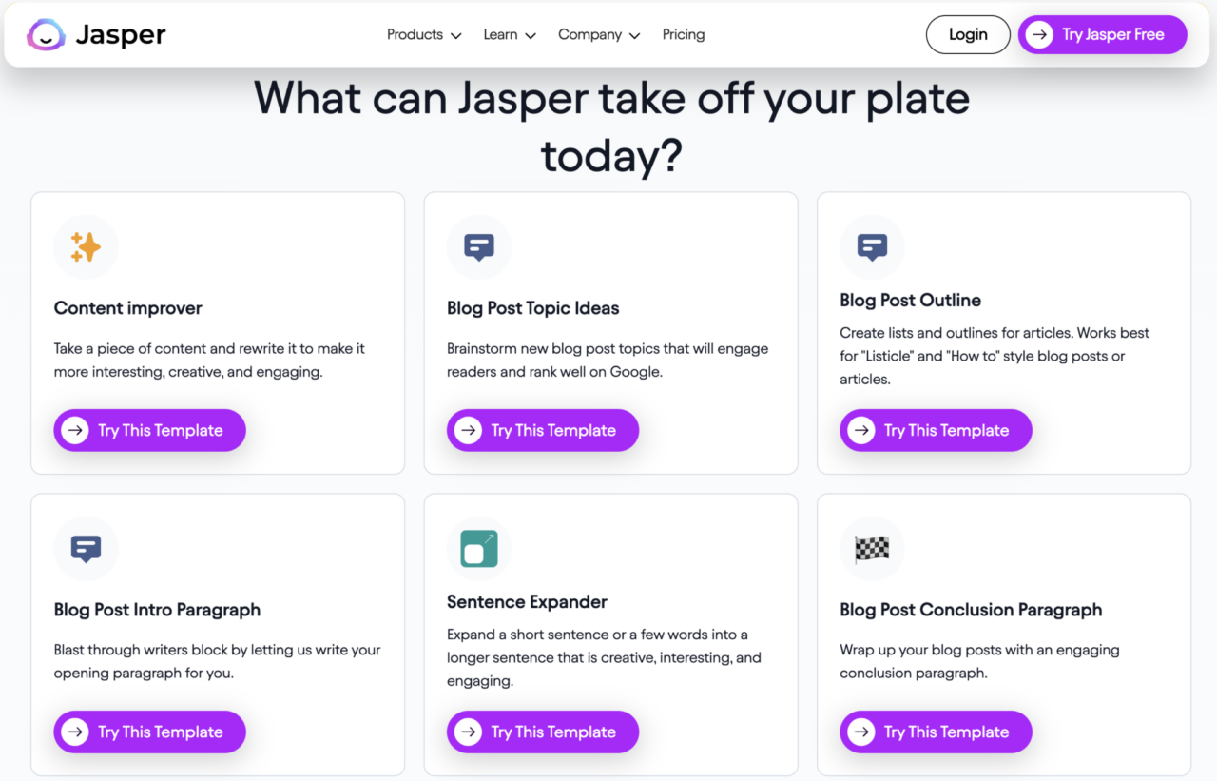Try the Content improver template
The height and width of the screenshot is (781, 1217).
(x=150, y=430)
